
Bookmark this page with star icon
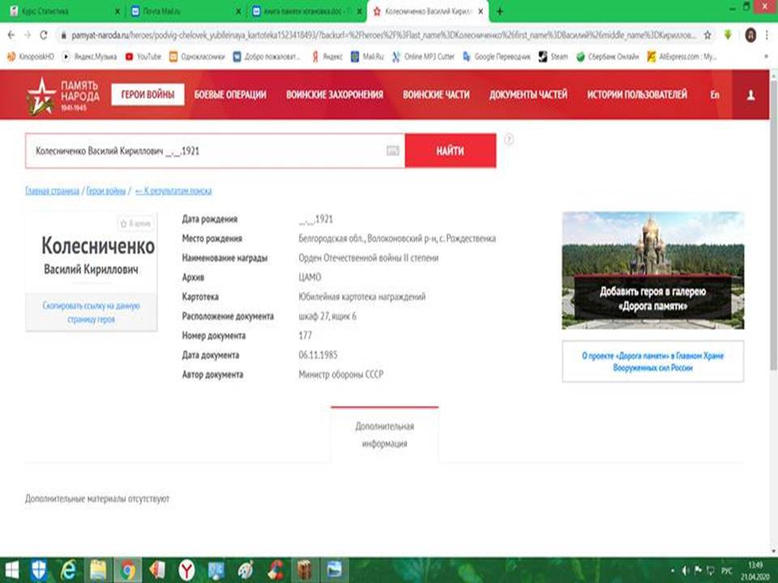[x=707, y=35]
